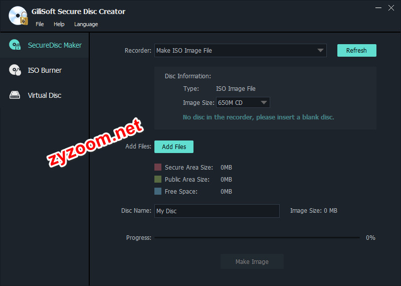
Task: Click the 'No disc in the recorder' message
Action: (x=258, y=117)
